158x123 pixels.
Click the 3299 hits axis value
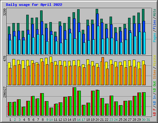[x=5, y=12]
